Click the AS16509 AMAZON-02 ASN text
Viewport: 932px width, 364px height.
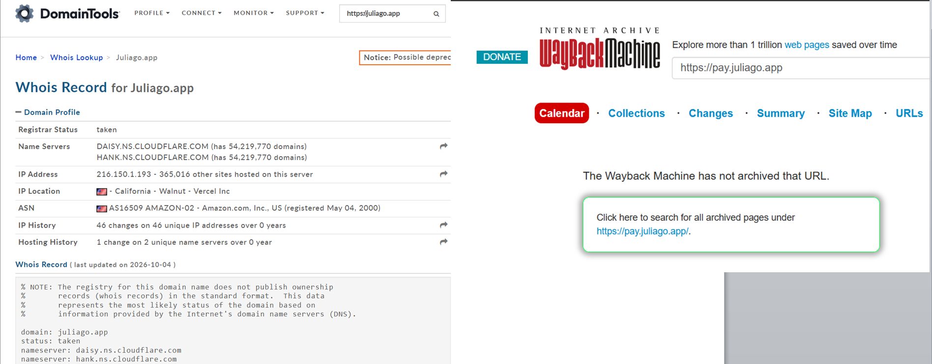[151, 208]
